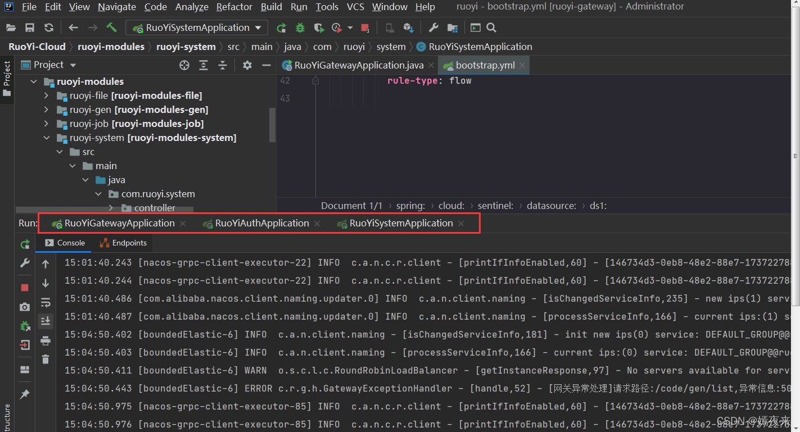
Task: Click the Run panel wrench icon
Action: 25,263
